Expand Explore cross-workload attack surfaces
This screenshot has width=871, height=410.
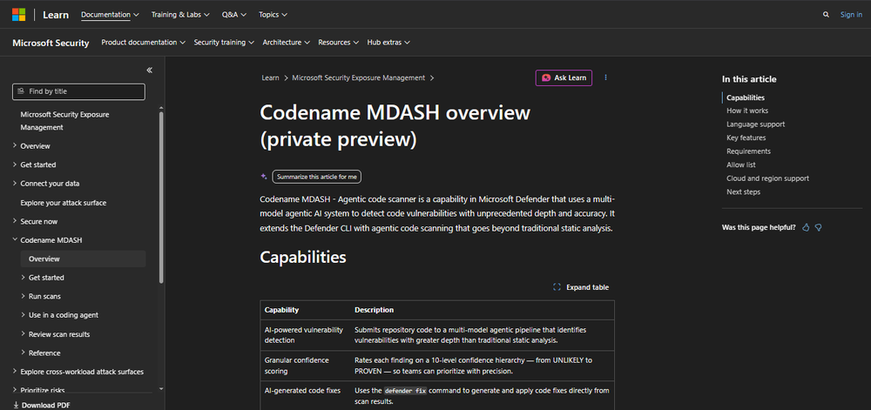pyautogui.click(x=15, y=372)
